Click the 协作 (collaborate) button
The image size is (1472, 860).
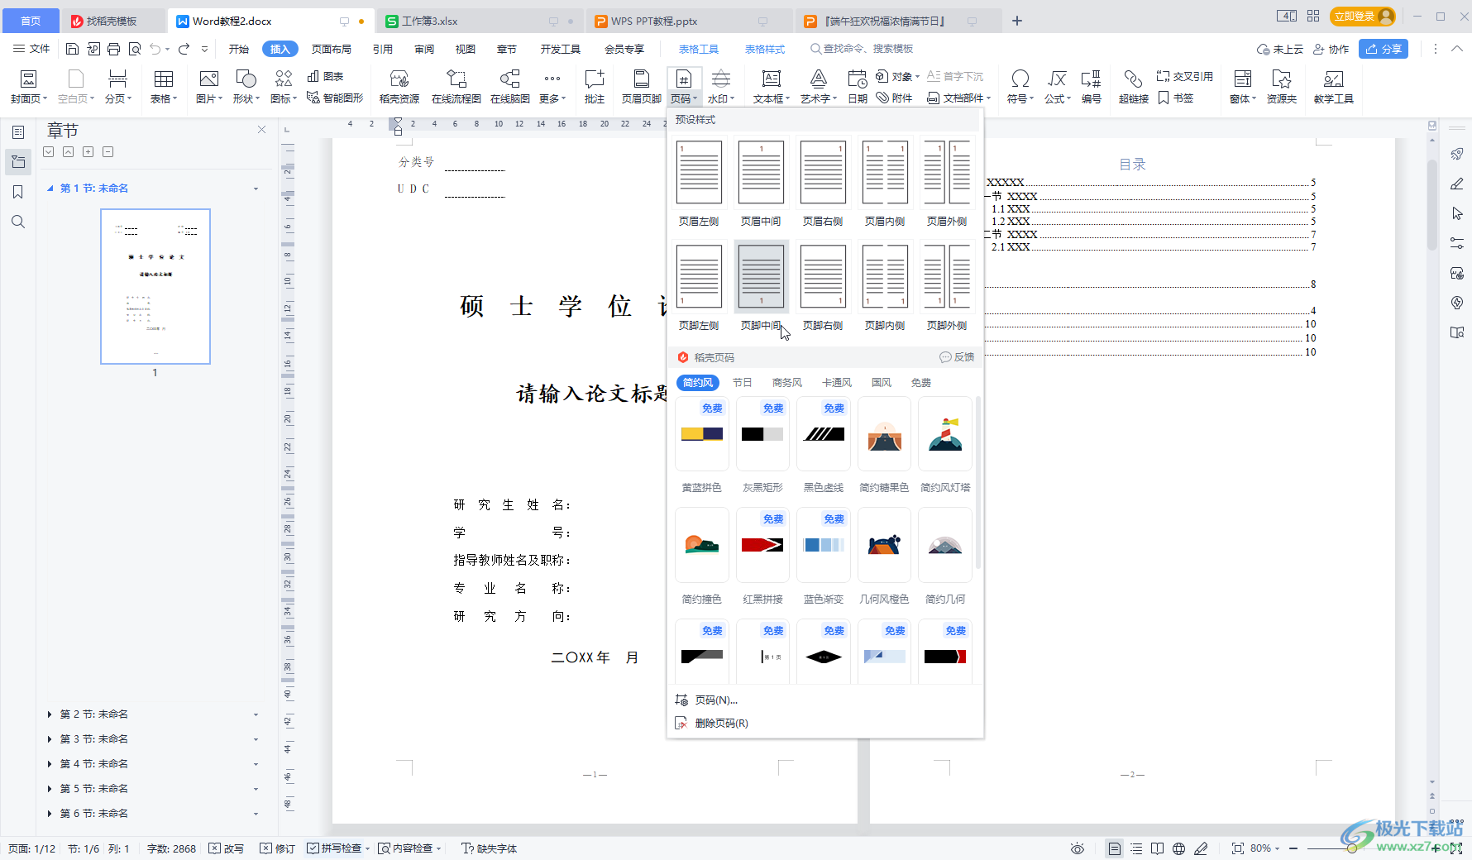click(1331, 49)
